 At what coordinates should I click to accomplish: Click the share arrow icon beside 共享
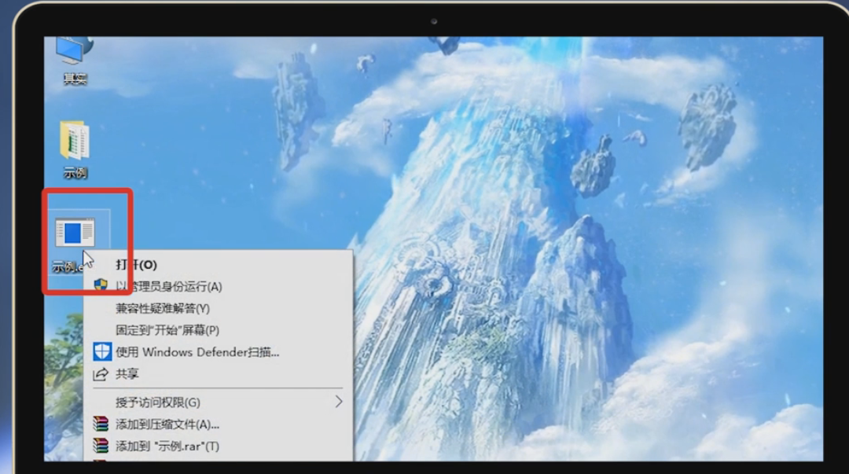click(101, 374)
